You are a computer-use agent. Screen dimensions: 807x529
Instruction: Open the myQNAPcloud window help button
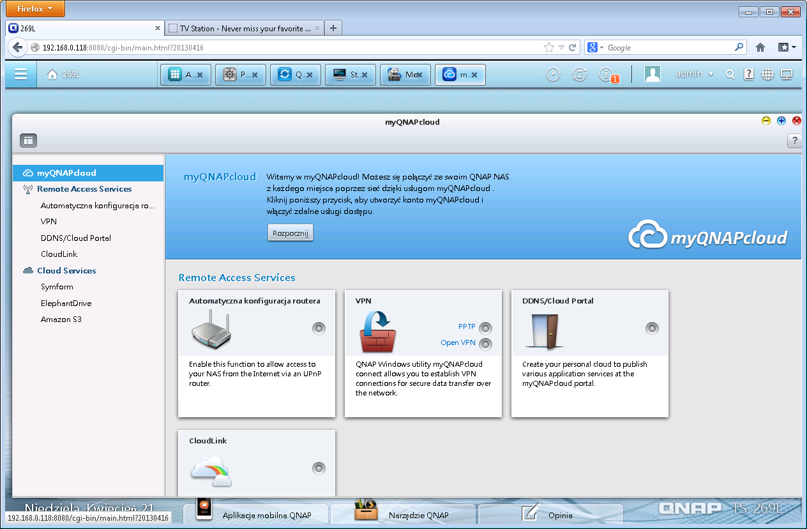pyautogui.click(x=794, y=141)
